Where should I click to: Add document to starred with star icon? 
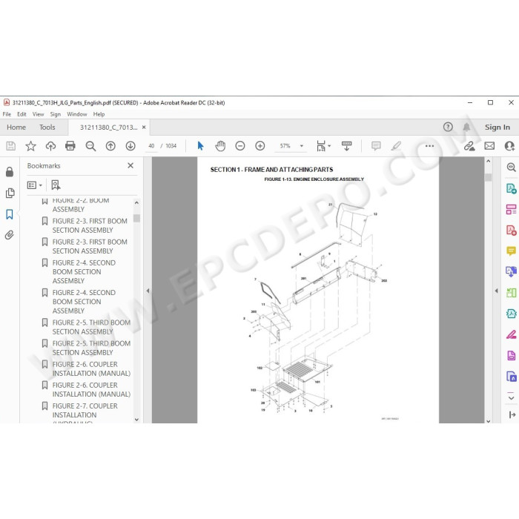31,146
